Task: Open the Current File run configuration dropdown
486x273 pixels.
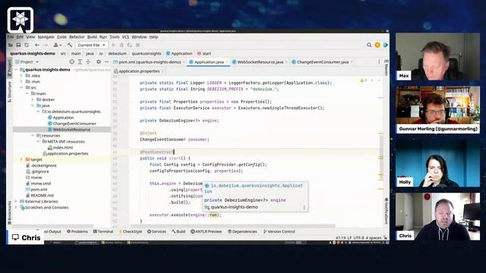Action: tap(91, 45)
